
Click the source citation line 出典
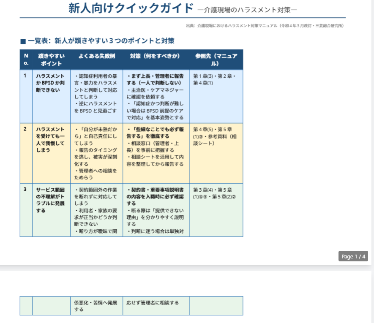[x=265, y=26]
